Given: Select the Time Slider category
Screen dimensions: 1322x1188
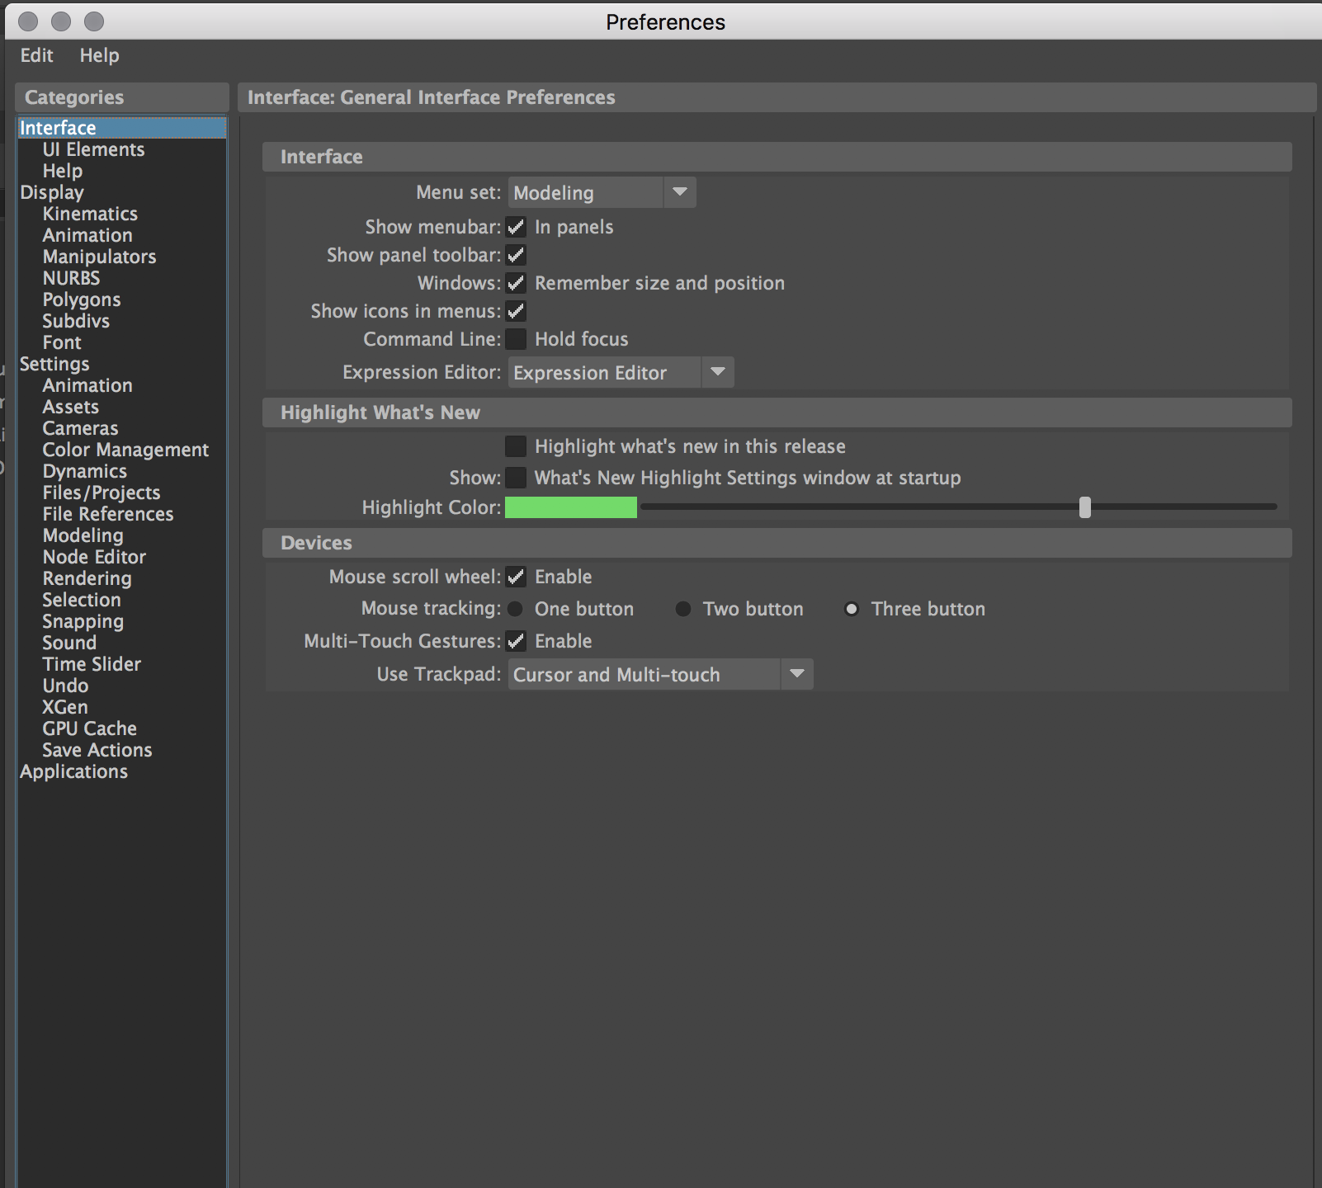Looking at the screenshot, I should (x=92, y=664).
